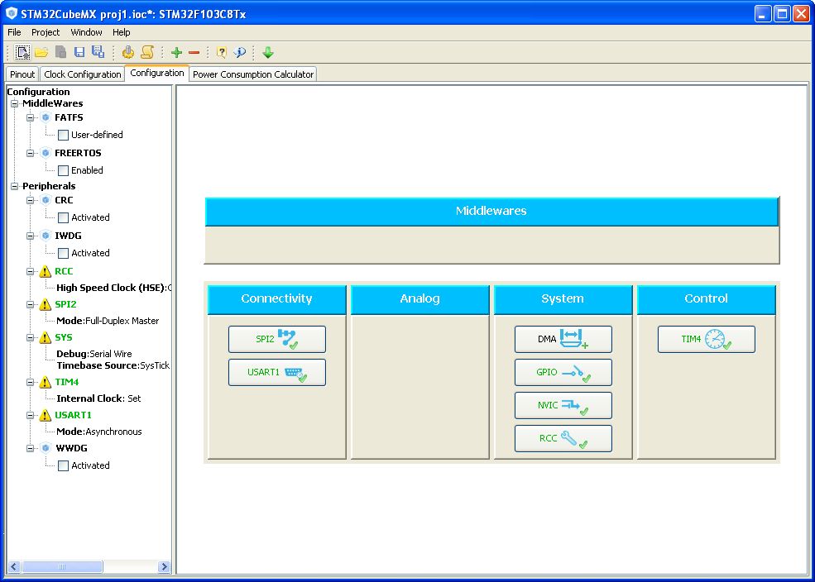This screenshot has width=815, height=582.
Task: Open USART1 configuration button
Action: 277,372
